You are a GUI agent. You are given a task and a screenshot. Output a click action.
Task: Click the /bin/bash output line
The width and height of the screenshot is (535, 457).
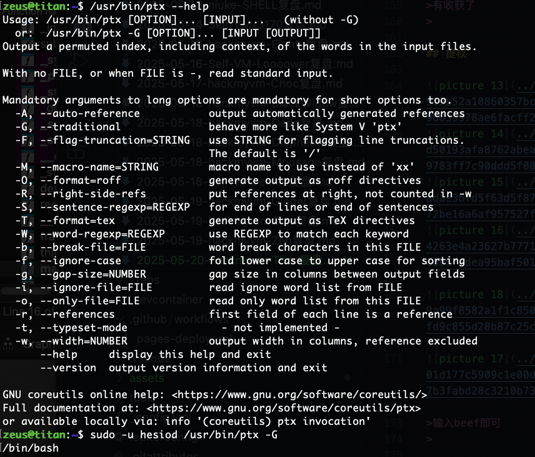pyautogui.click(x=30, y=448)
